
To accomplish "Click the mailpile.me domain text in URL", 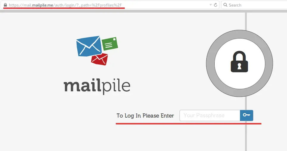I will pos(43,5).
